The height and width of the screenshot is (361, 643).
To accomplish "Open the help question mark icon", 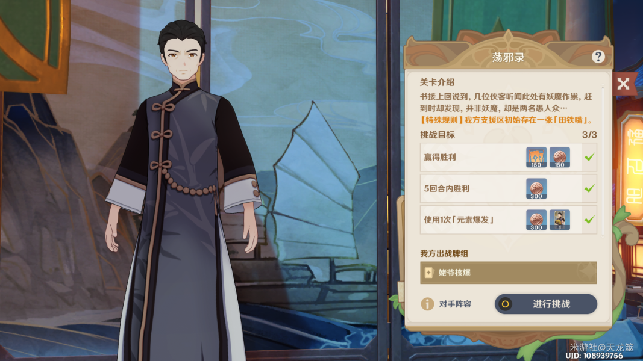I will [598, 57].
